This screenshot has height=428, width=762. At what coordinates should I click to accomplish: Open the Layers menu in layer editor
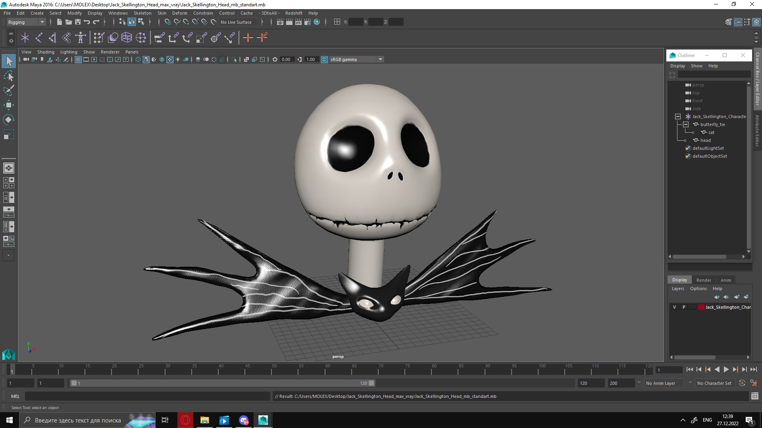[x=678, y=289]
